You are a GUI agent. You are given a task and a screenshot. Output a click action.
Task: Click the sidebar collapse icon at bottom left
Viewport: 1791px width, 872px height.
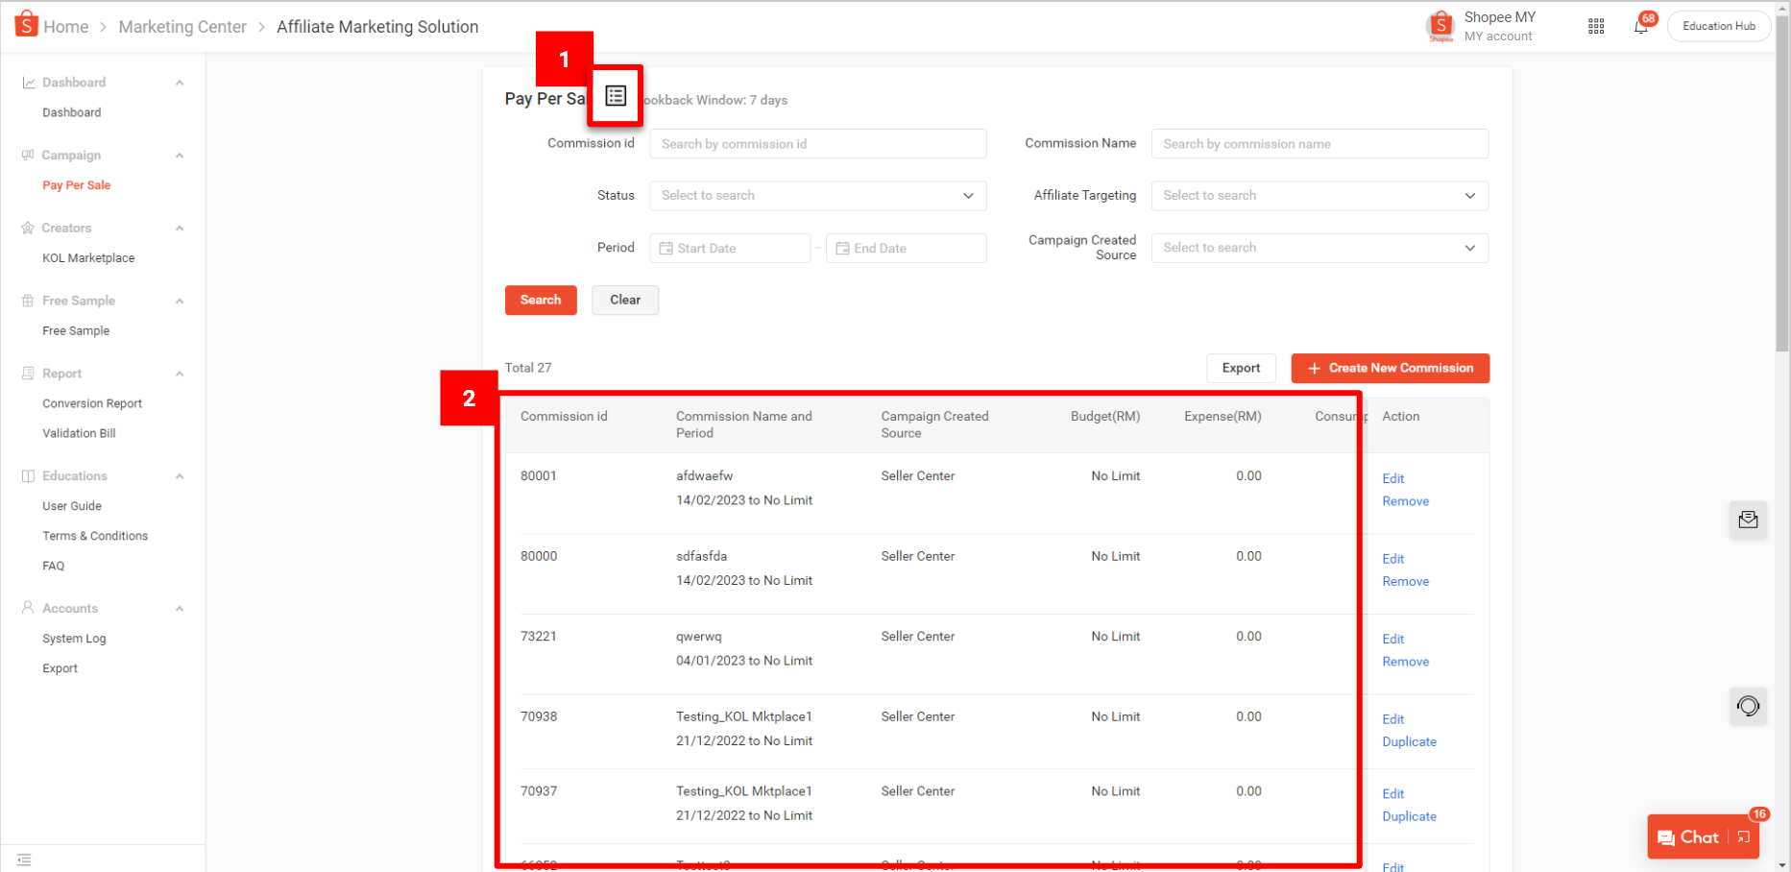[x=23, y=860]
